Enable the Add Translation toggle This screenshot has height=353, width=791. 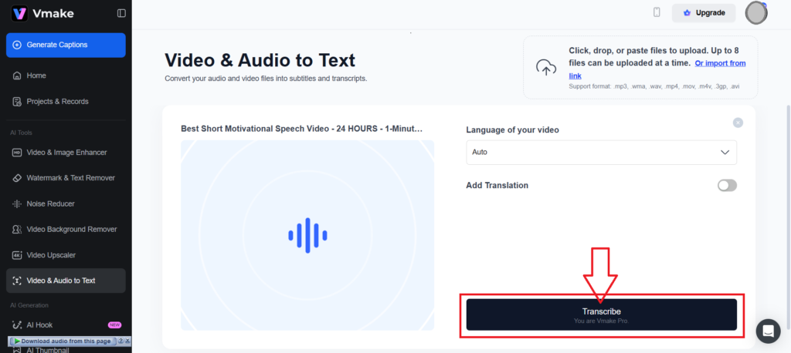[x=726, y=186]
